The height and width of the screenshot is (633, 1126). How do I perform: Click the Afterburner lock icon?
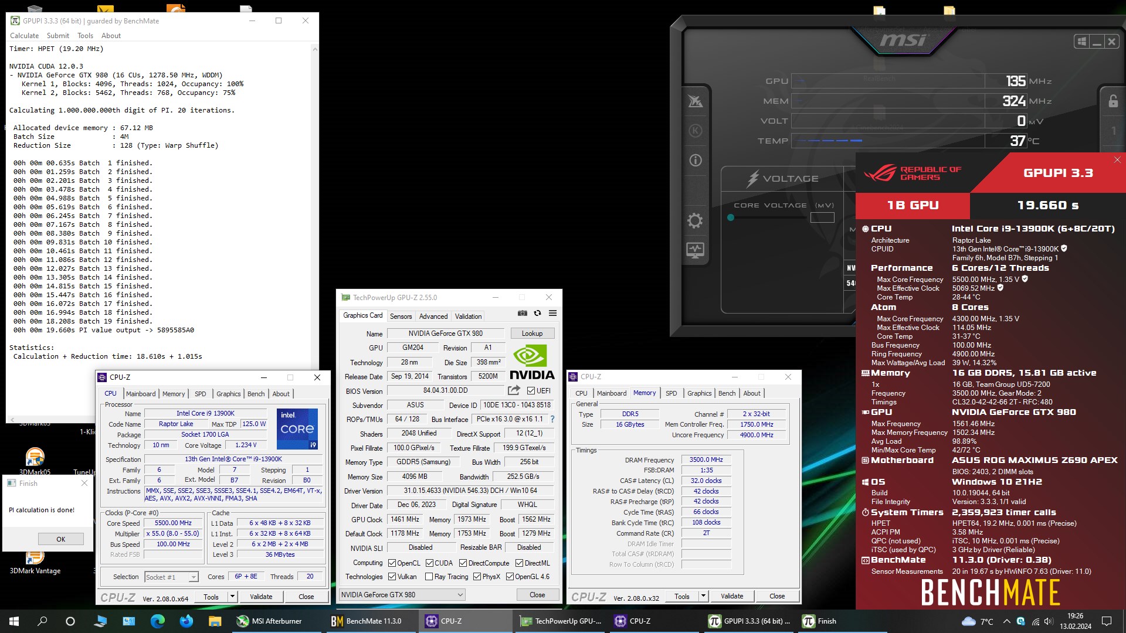click(1113, 101)
